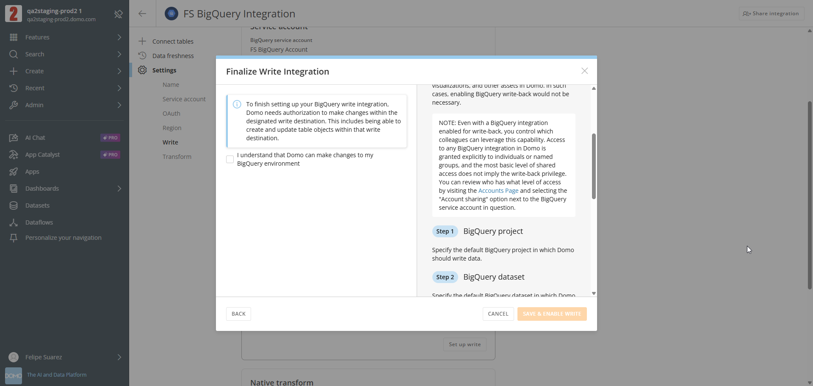The height and width of the screenshot is (386, 813).
Task: Click the Admin wrench icon
Action: pyautogui.click(x=14, y=105)
